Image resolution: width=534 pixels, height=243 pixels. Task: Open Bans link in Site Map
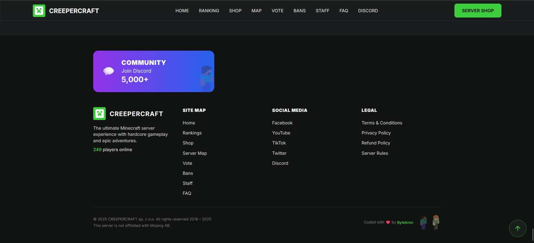188,173
